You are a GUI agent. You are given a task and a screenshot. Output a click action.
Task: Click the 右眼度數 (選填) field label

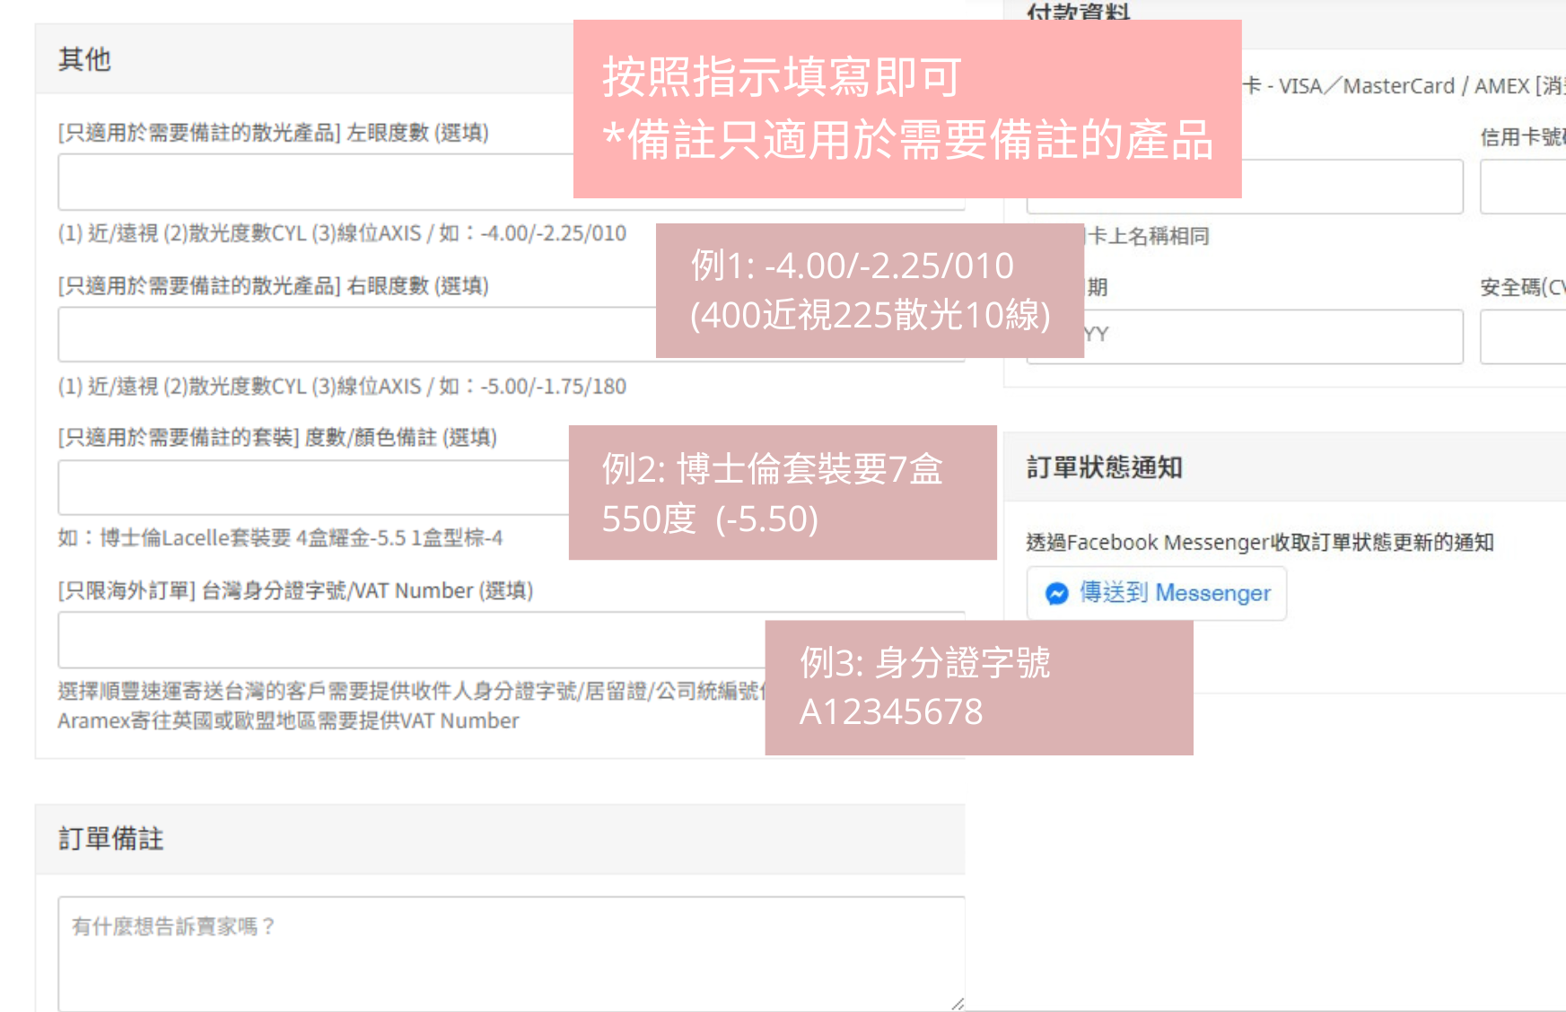tap(273, 286)
